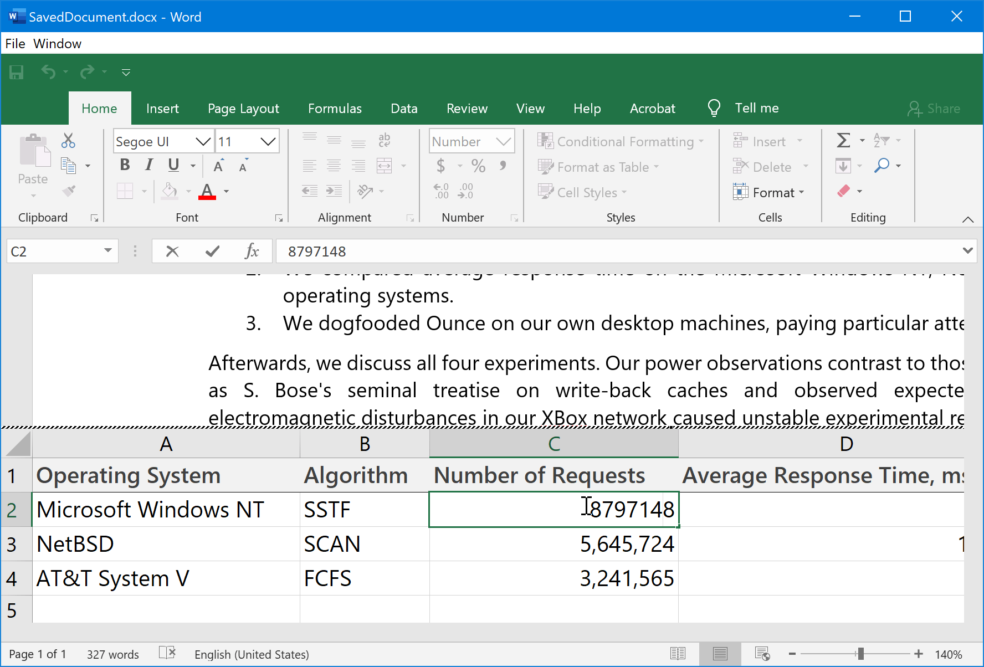Adjust the zoom slider in the status bar
Screen dimensions: 984x667
coord(860,654)
